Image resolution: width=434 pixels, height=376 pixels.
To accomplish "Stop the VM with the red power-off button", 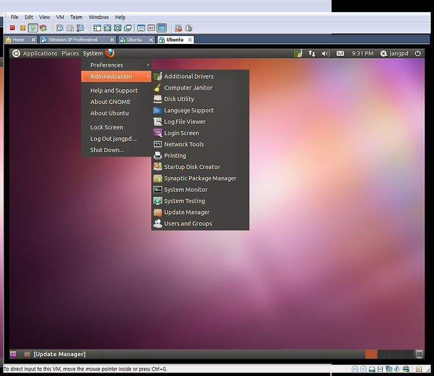I will point(12,28).
